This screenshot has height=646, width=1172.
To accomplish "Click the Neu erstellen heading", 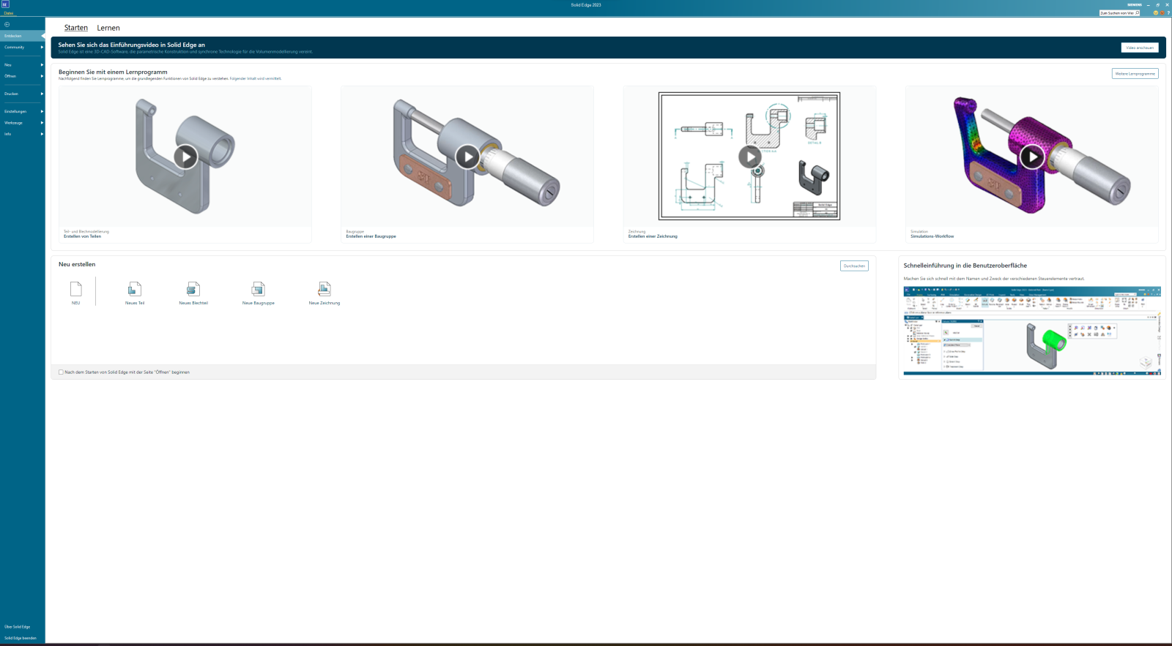I will tap(77, 264).
